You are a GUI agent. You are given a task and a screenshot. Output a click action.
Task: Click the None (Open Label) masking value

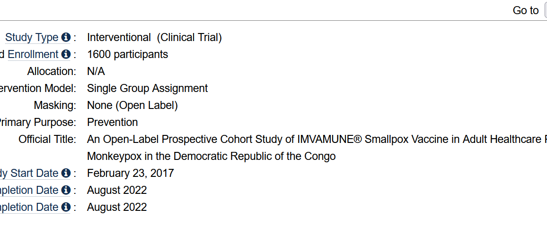pyautogui.click(x=132, y=105)
